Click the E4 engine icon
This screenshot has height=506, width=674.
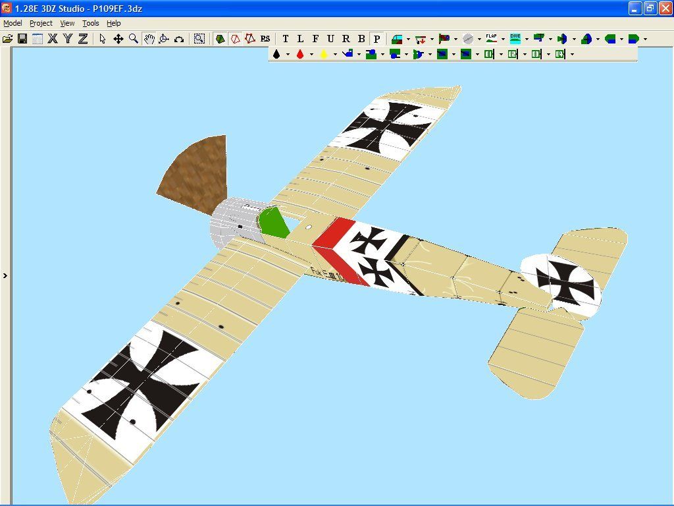tap(560, 54)
